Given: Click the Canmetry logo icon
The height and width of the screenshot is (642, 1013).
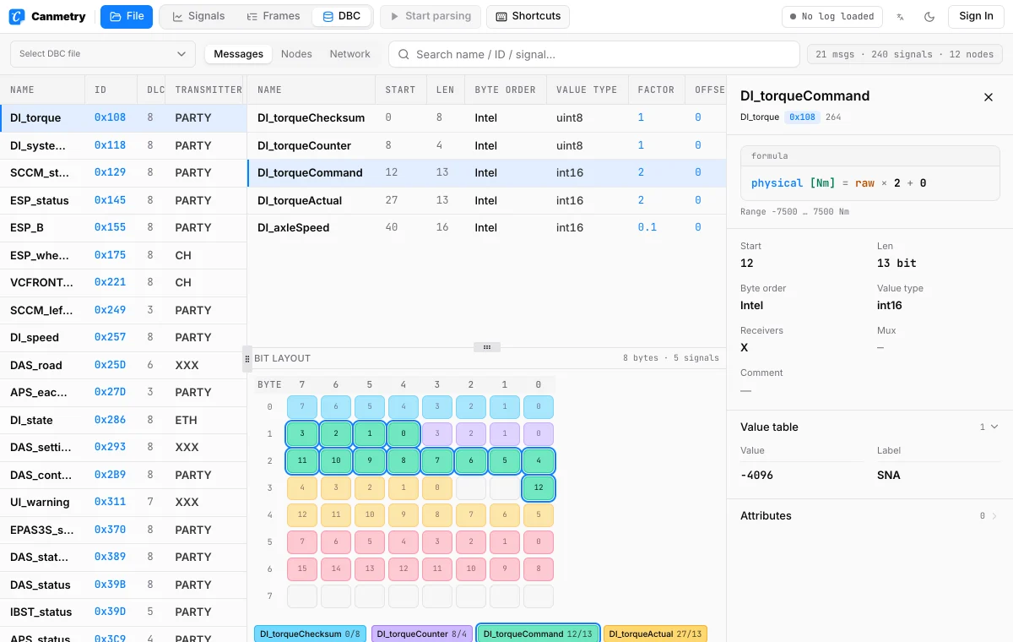Looking at the screenshot, I should point(17,16).
